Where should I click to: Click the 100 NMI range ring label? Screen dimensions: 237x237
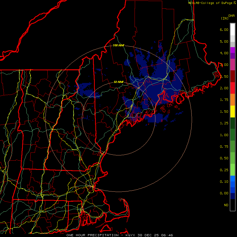coord(118,45)
